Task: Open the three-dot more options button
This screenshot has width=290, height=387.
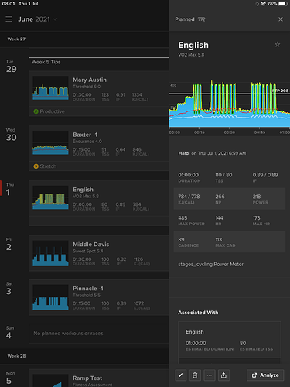Action: (210, 375)
